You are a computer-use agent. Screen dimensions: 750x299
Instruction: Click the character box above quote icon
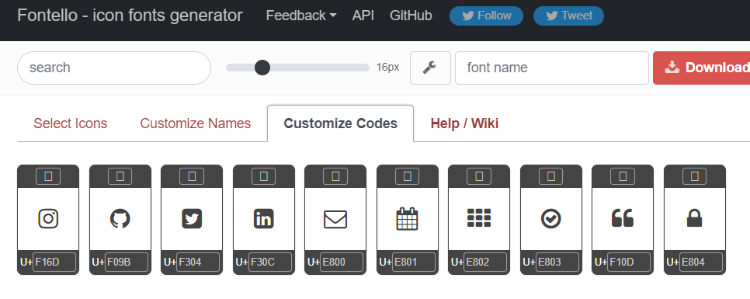click(623, 176)
